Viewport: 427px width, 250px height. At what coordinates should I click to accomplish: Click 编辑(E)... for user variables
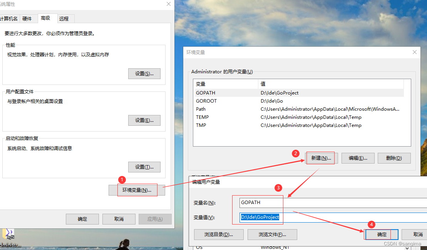point(358,158)
